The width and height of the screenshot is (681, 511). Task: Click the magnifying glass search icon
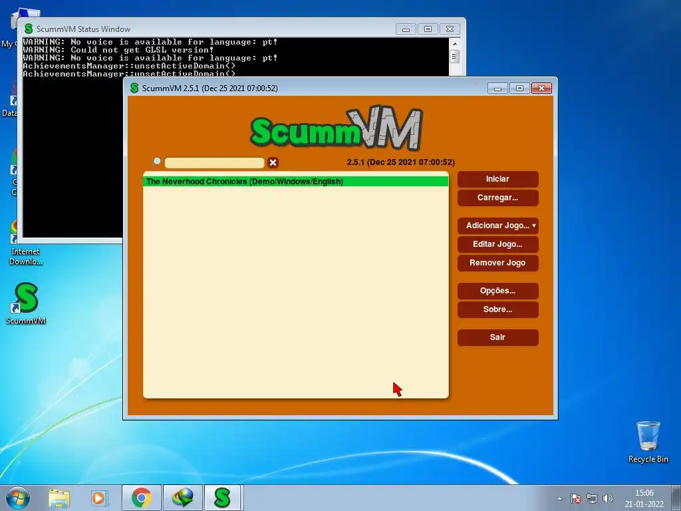(156, 162)
